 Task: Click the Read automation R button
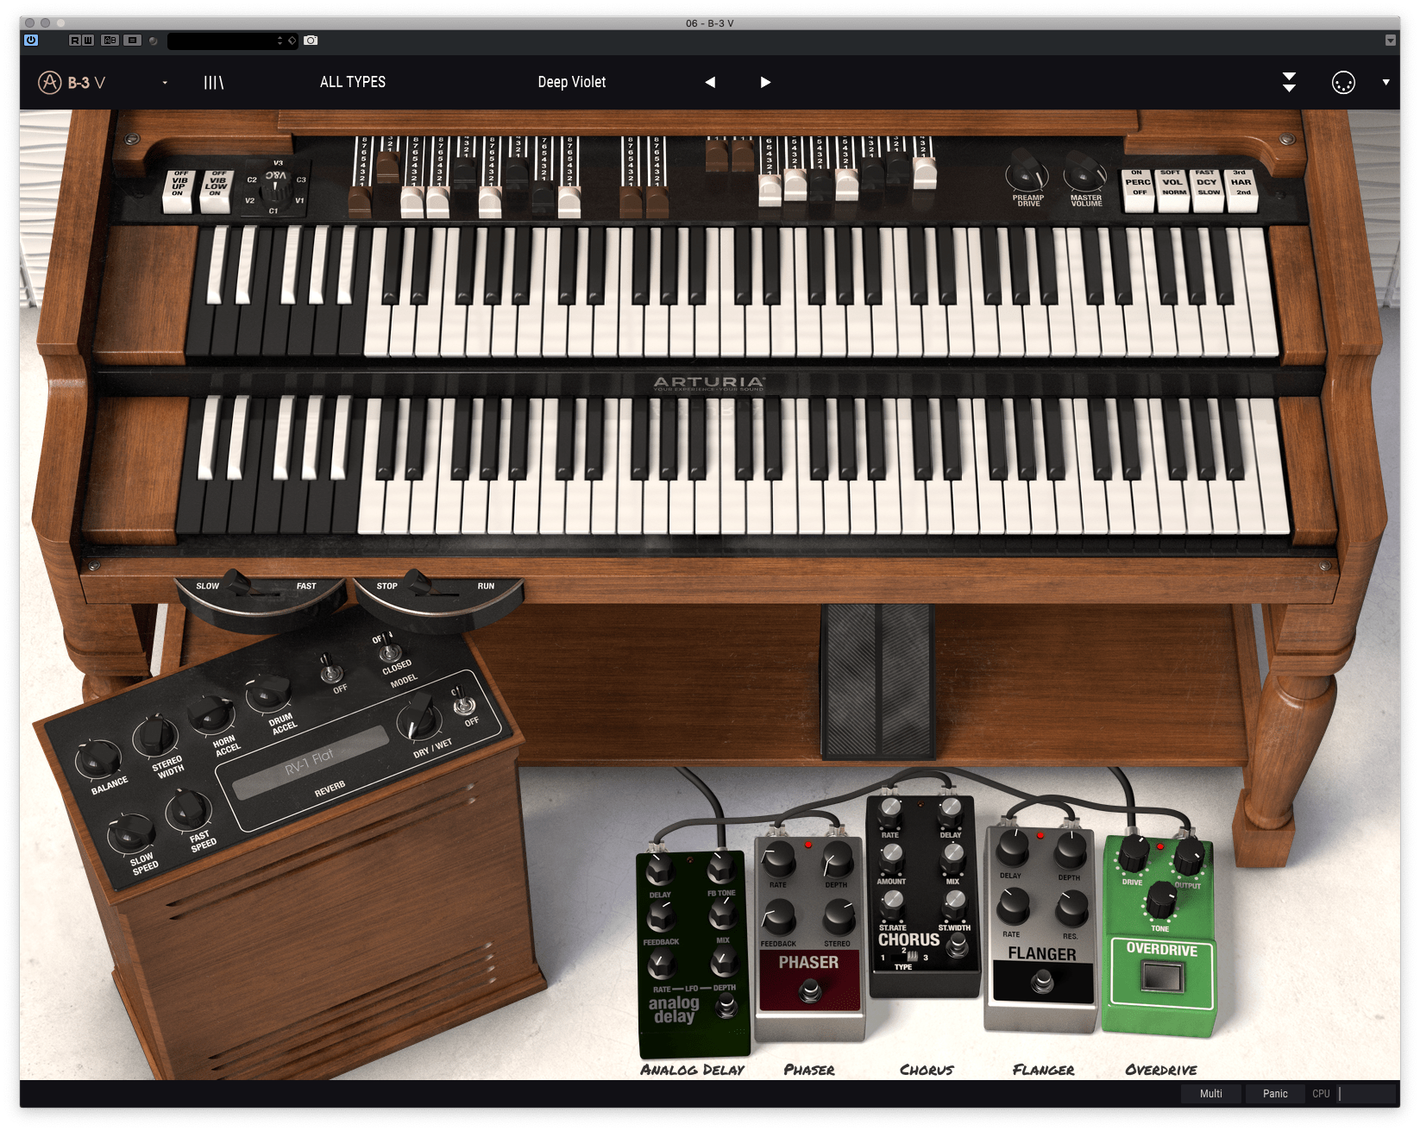(x=75, y=40)
